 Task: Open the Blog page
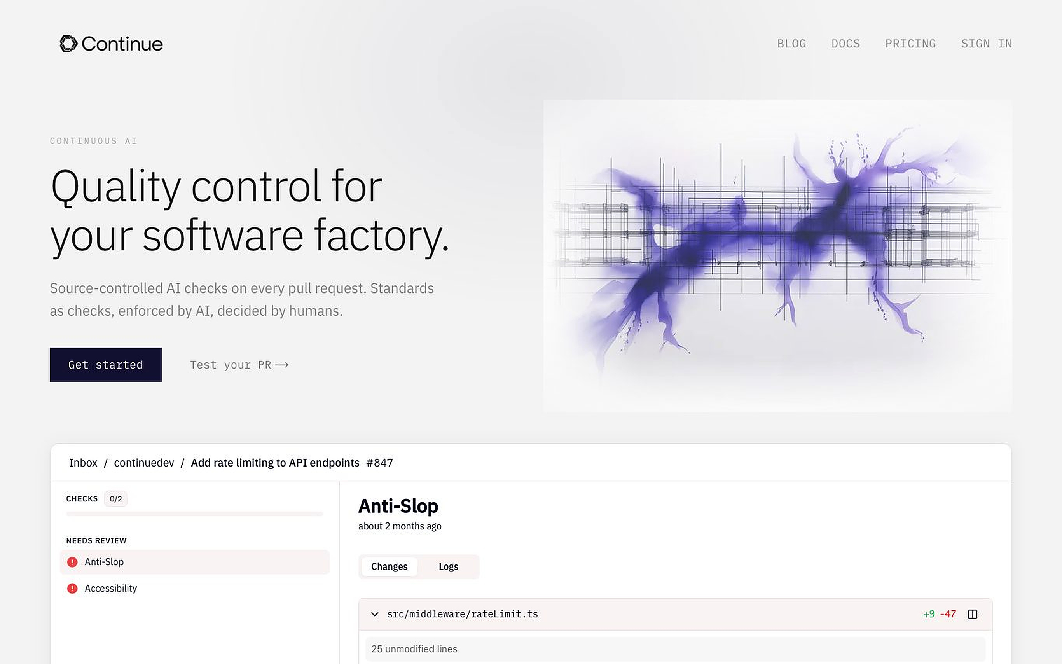point(791,44)
